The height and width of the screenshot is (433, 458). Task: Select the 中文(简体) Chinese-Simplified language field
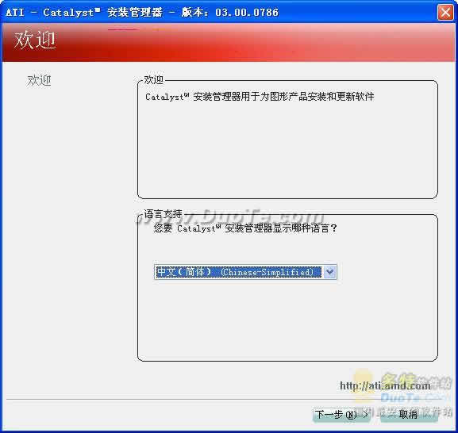tap(245, 272)
